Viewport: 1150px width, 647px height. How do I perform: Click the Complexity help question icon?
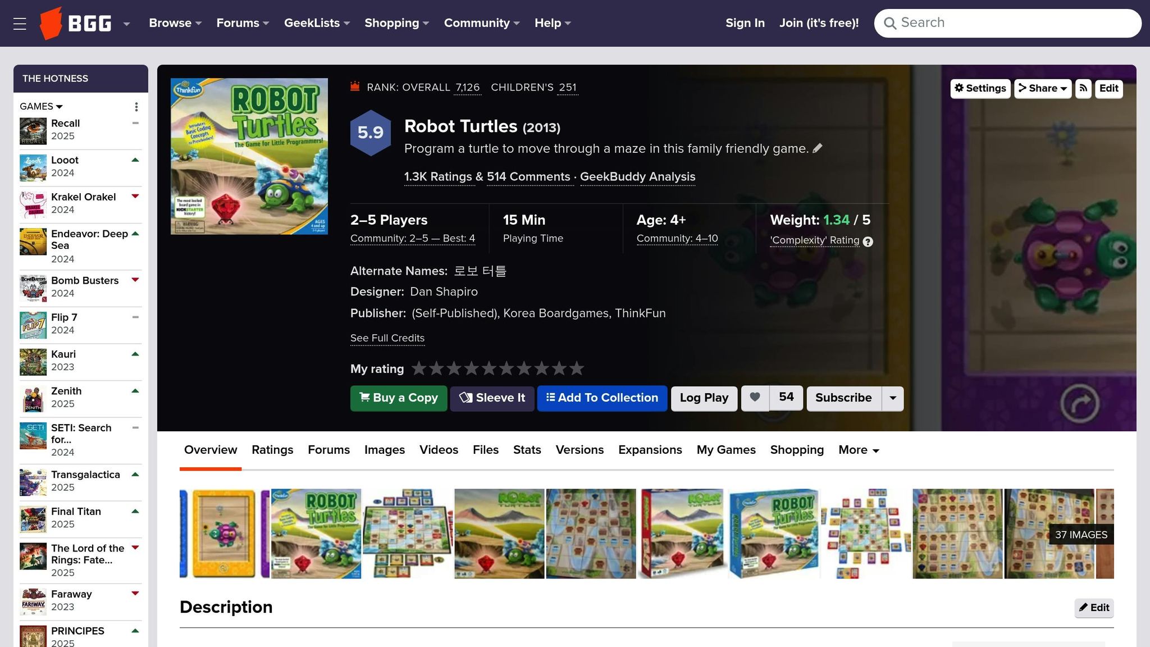tap(868, 242)
